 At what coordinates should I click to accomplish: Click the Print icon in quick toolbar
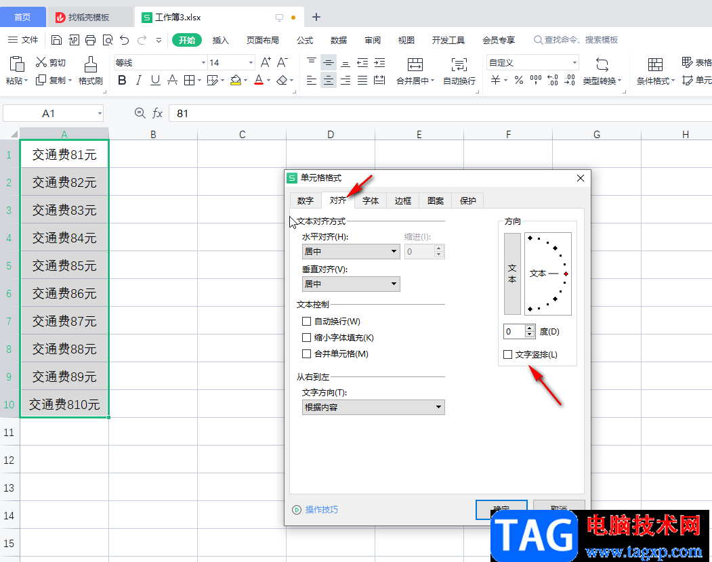coord(90,40)
